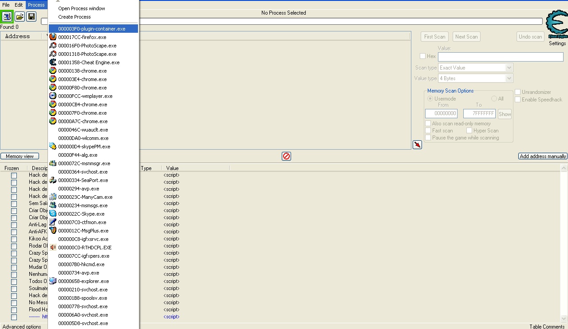Click the Process menu
The height and width of the screenshot is (329, 568).
36,5
